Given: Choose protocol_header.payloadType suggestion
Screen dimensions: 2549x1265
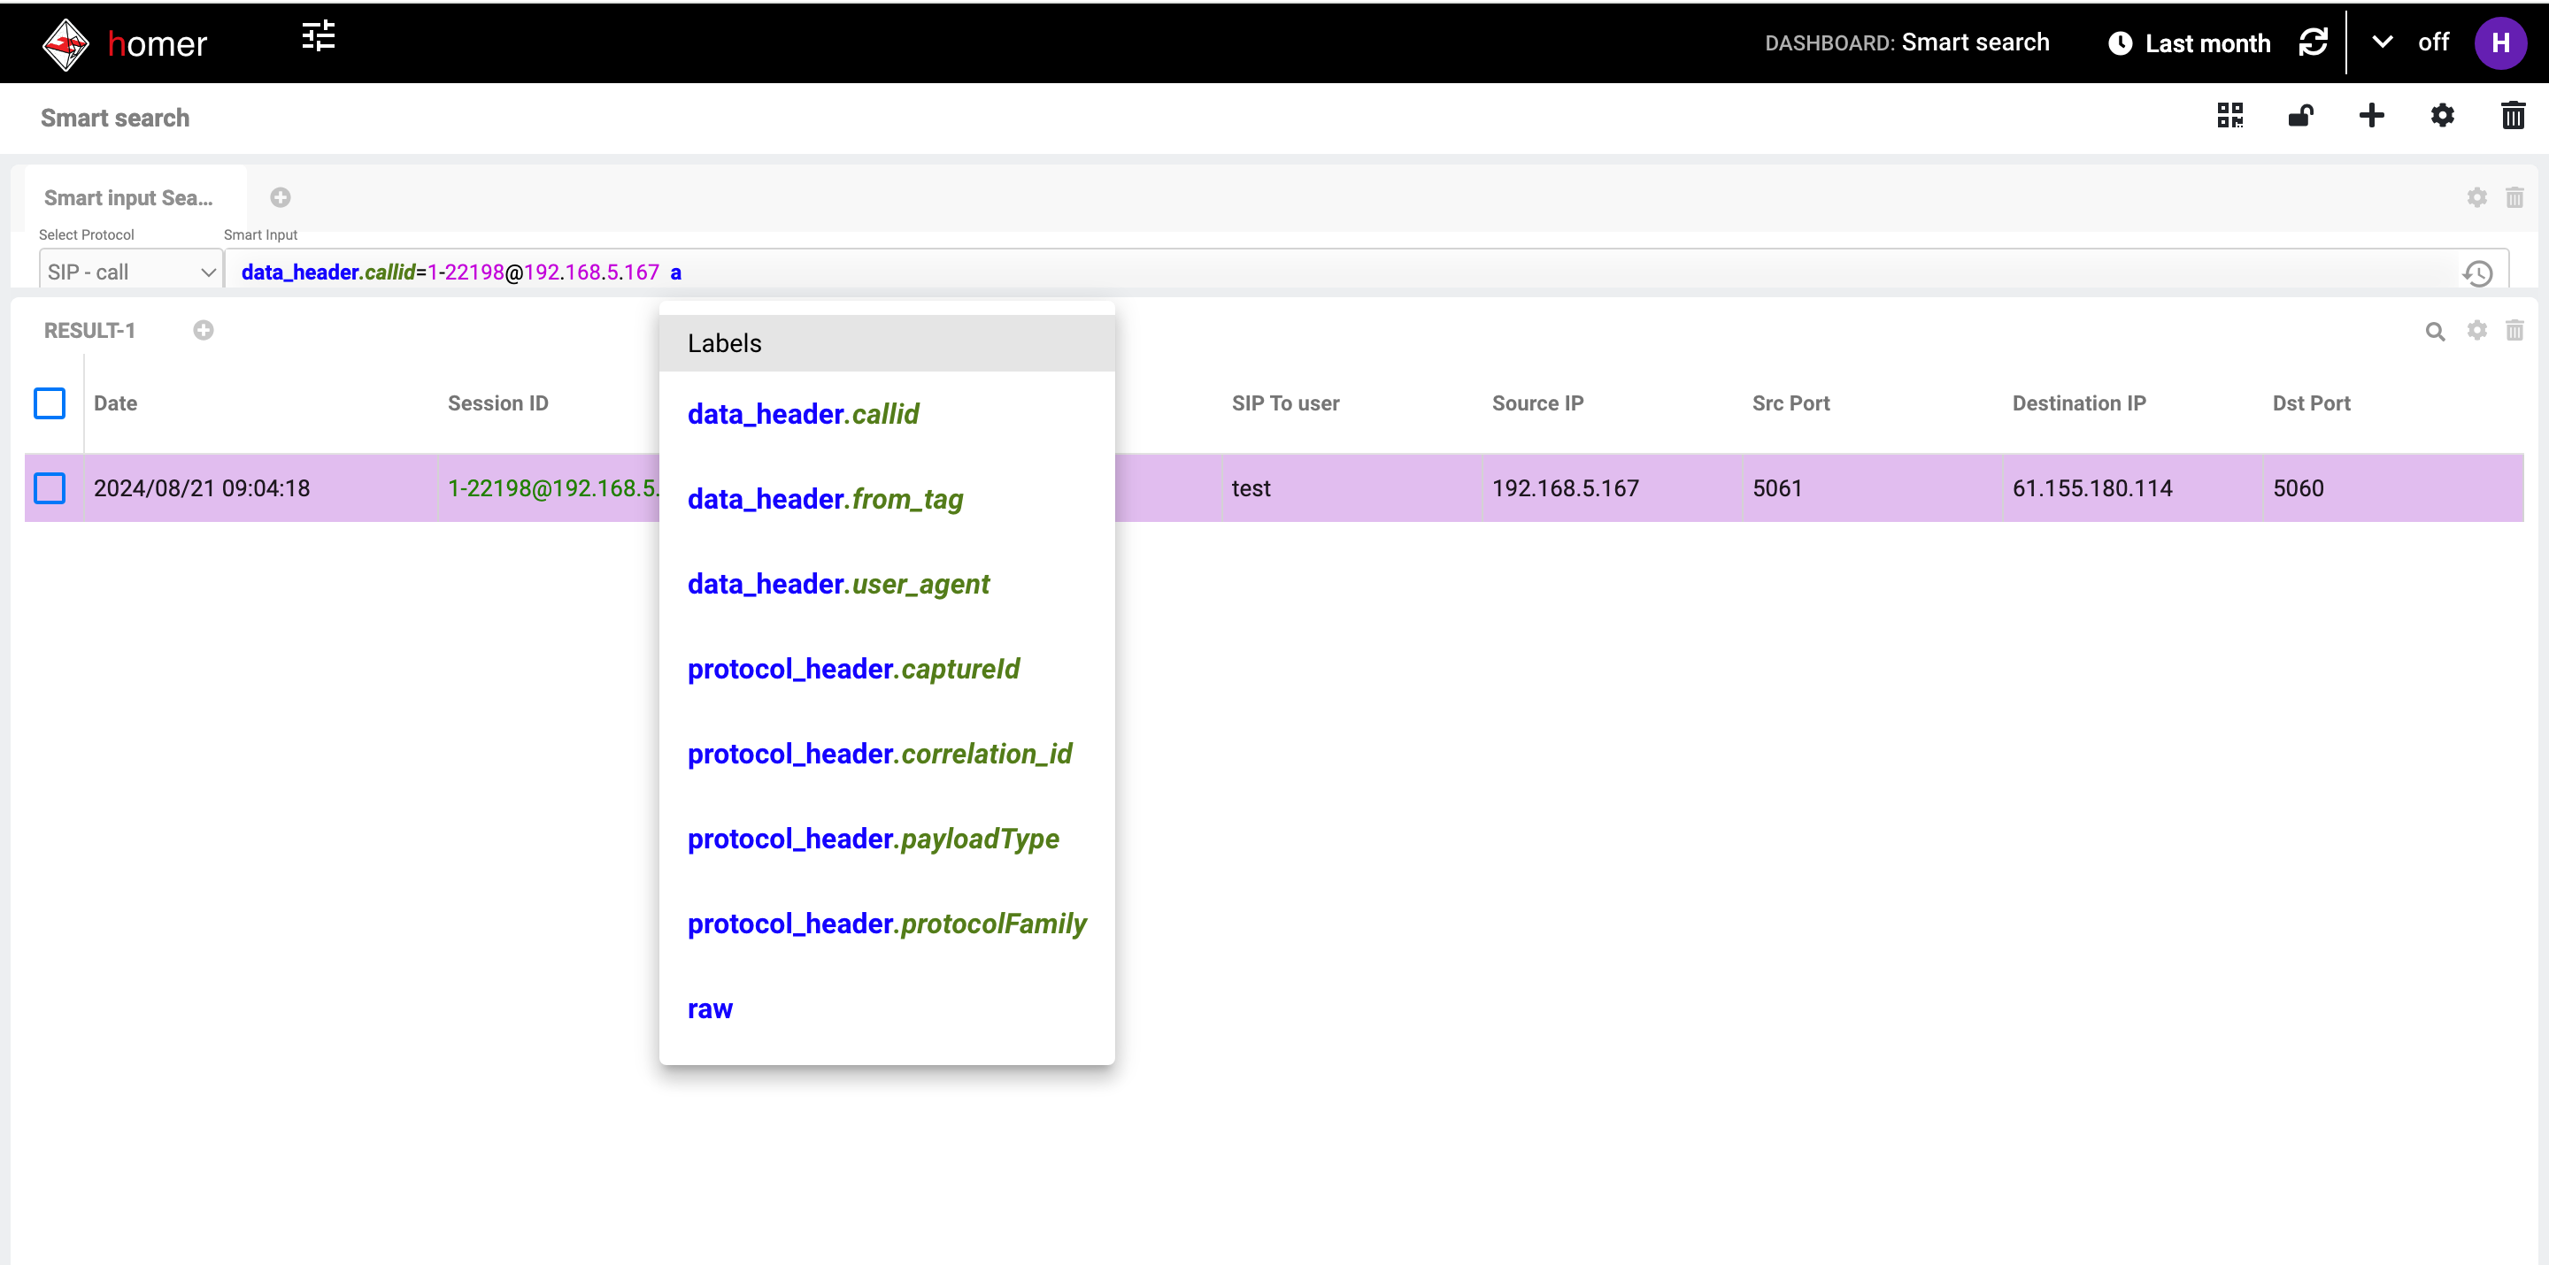Looking at the screenshot, I should tap(873, 839).
